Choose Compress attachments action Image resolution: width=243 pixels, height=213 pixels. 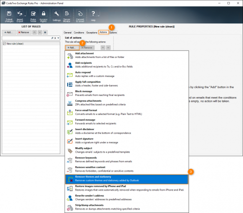click(x=127, y=103)
